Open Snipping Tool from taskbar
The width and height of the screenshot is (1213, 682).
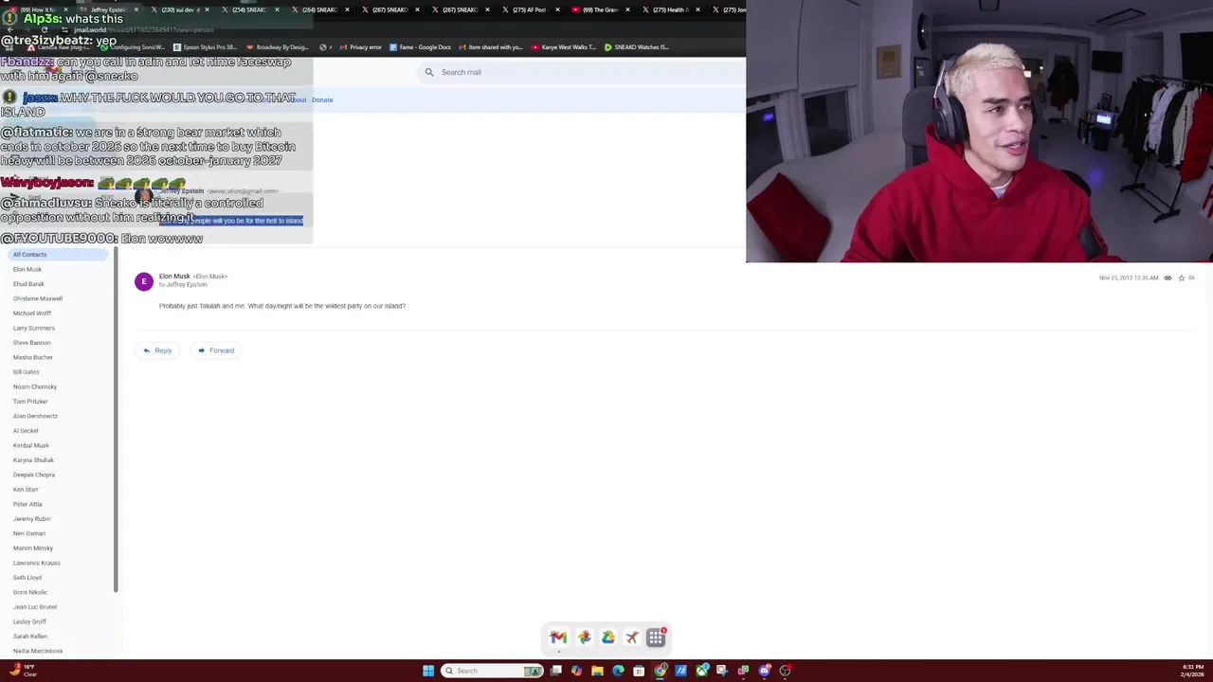pyautogui.click(x=722, y=671)
